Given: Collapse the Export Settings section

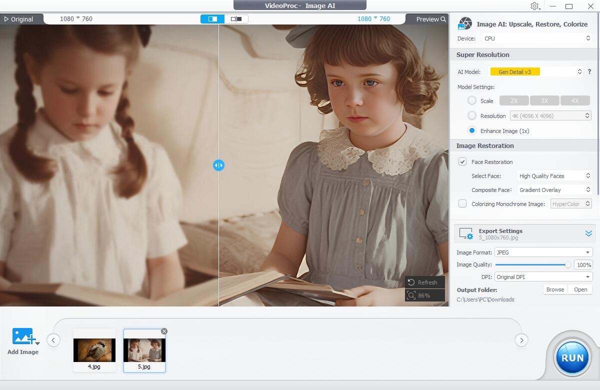Looking at the screenshot, I should [588, 233].
